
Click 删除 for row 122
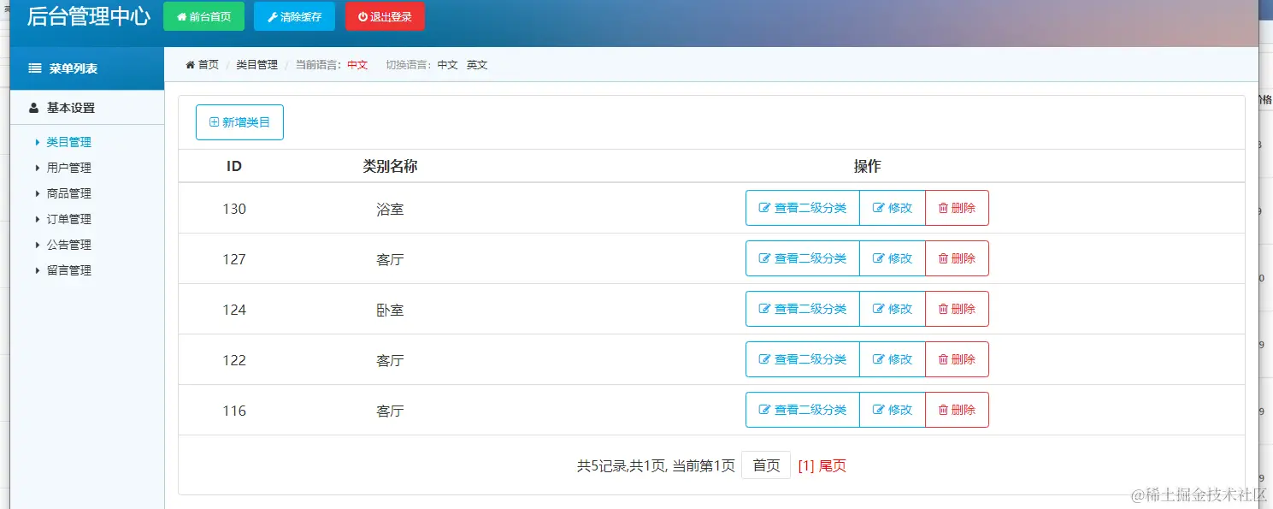point(958,359)
